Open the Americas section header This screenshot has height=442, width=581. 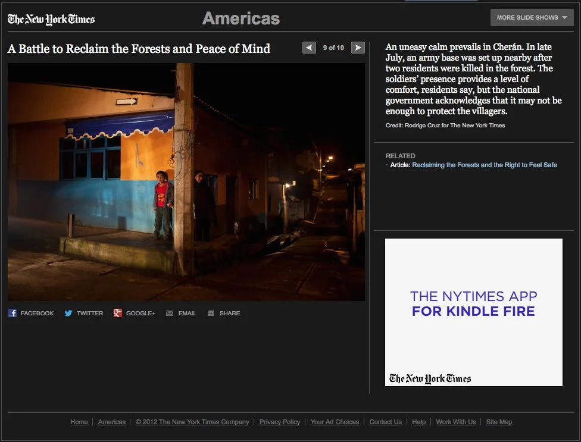(240, 18)
